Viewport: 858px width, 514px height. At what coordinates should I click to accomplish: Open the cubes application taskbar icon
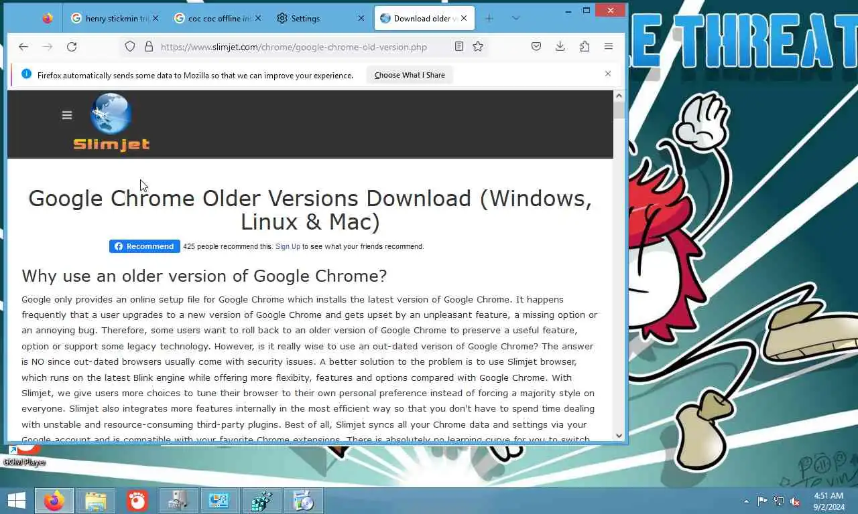click(262, 501)
